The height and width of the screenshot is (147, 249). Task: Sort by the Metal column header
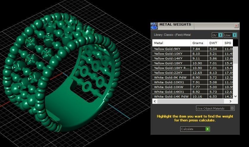(171, 43)
